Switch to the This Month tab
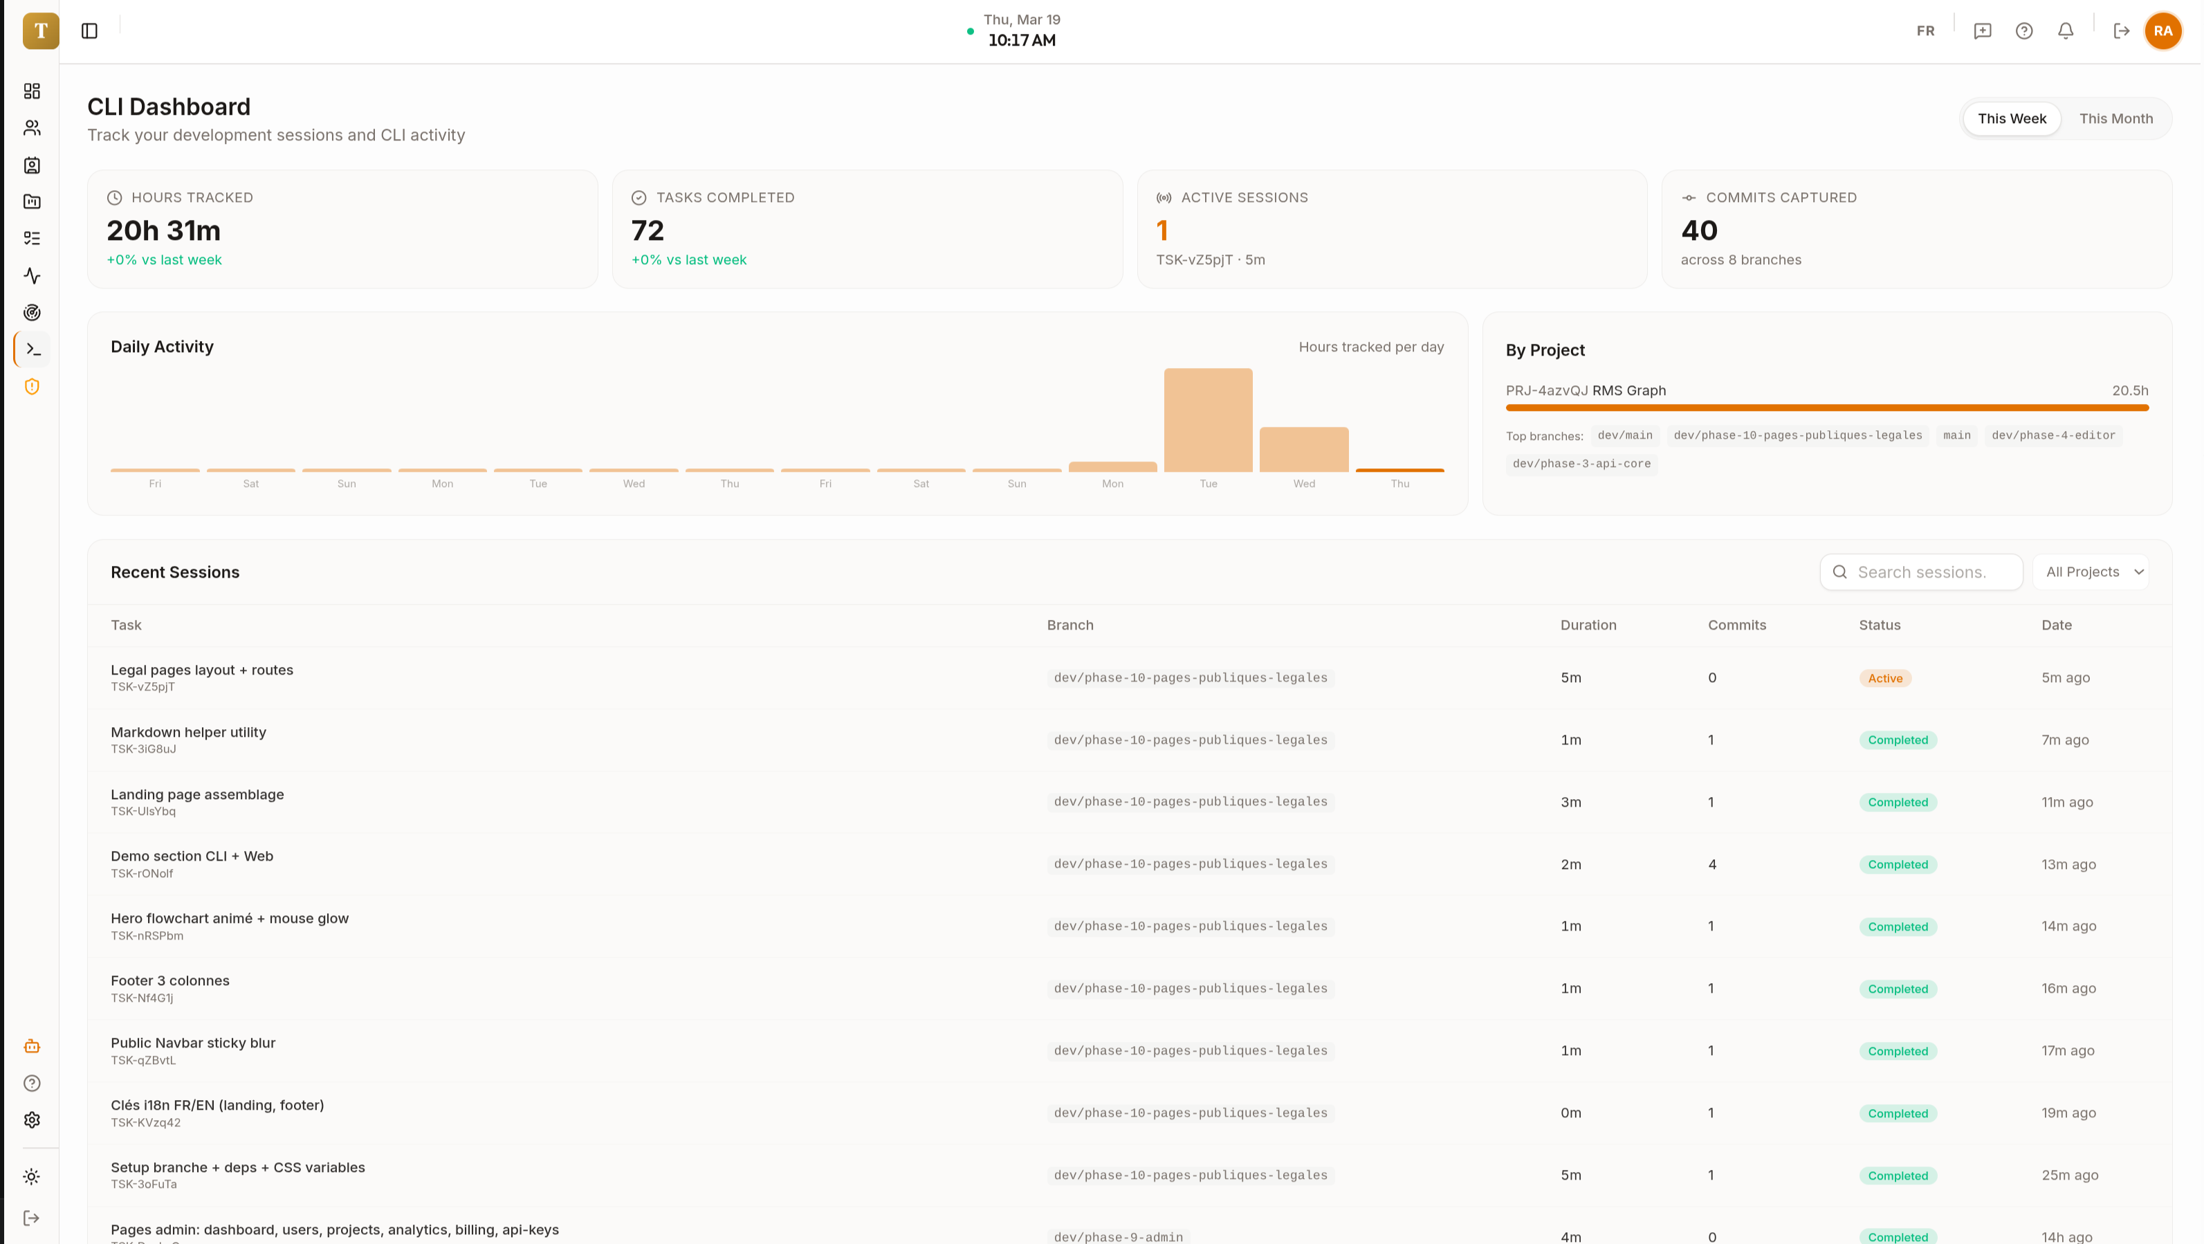 (2115, 118)
